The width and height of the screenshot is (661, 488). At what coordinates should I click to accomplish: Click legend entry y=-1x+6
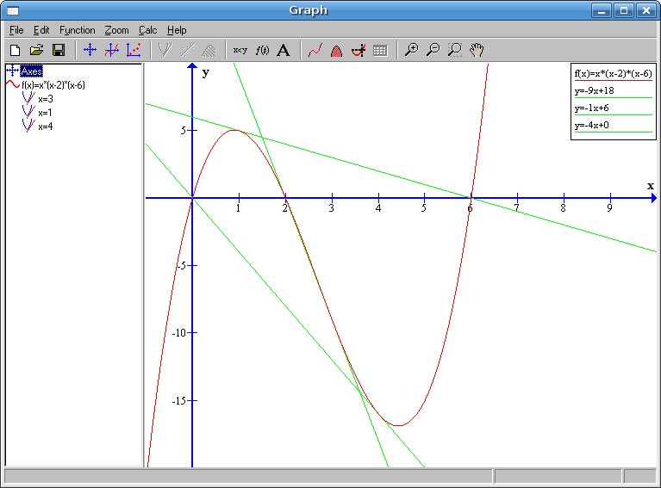[592, 108]
